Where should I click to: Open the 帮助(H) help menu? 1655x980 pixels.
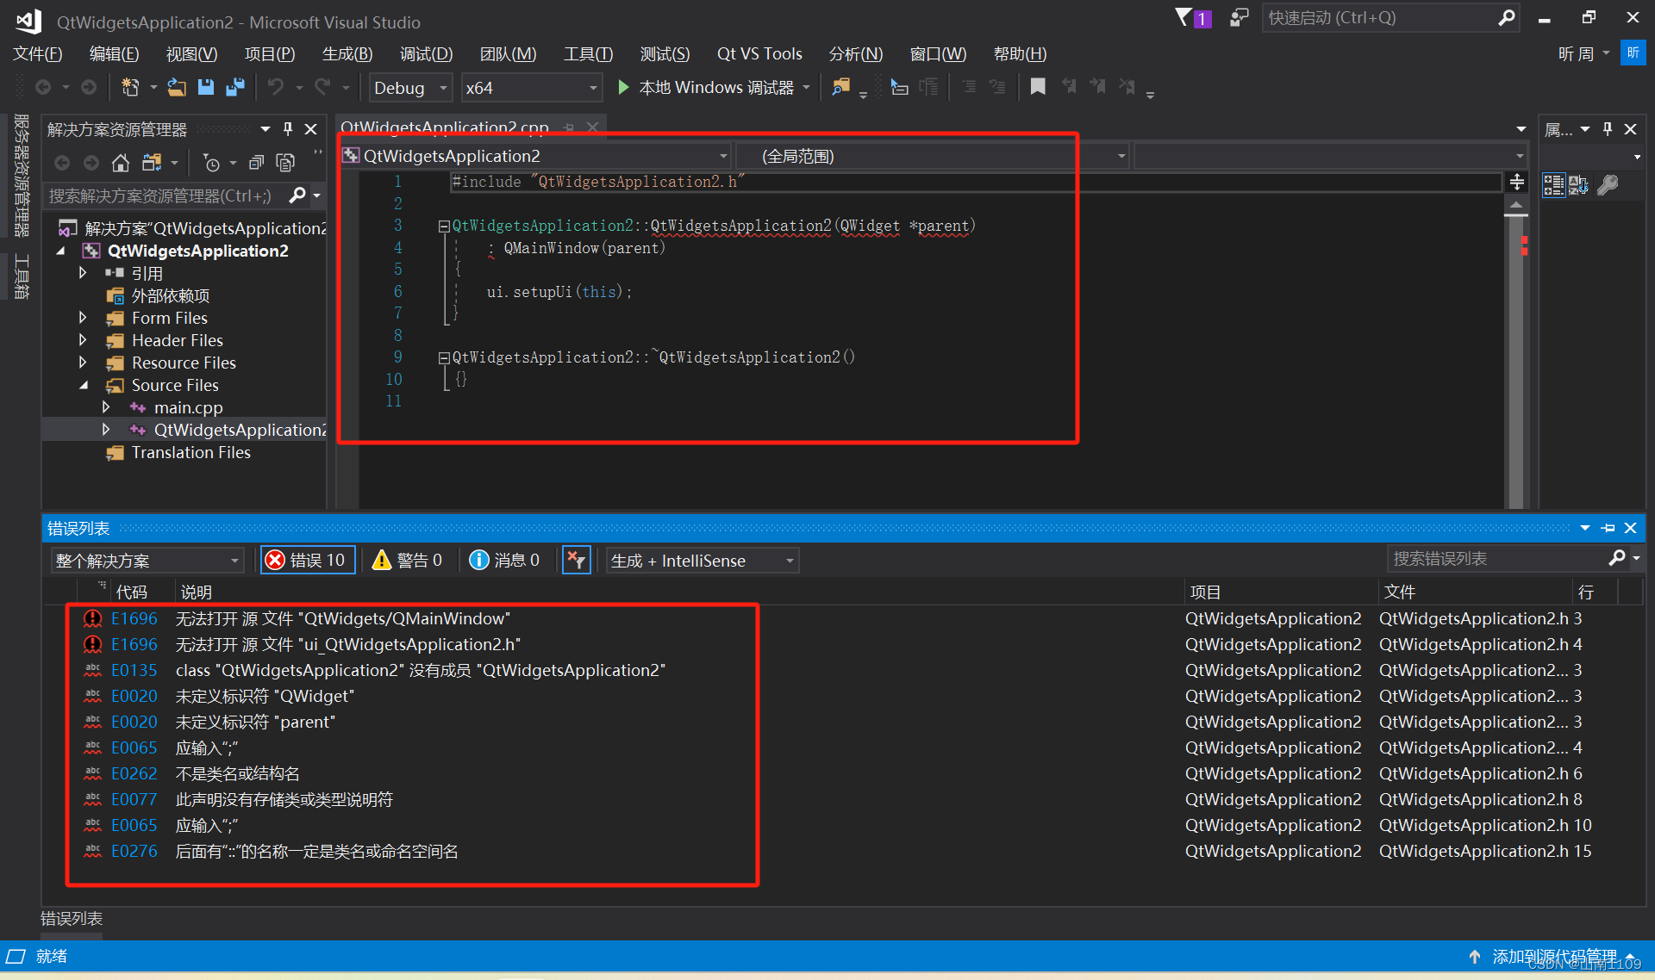1020,54
